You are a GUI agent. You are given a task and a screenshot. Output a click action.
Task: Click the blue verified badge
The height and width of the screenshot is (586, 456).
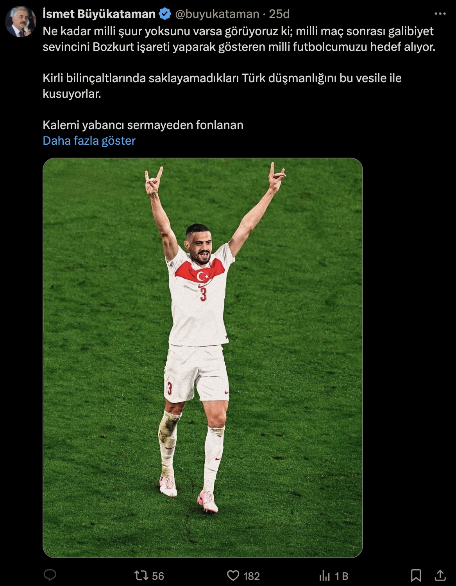[x=165, y=14]
